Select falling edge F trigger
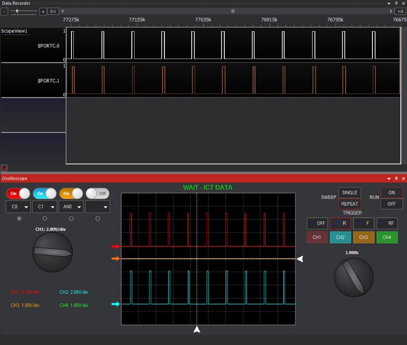 364,223
